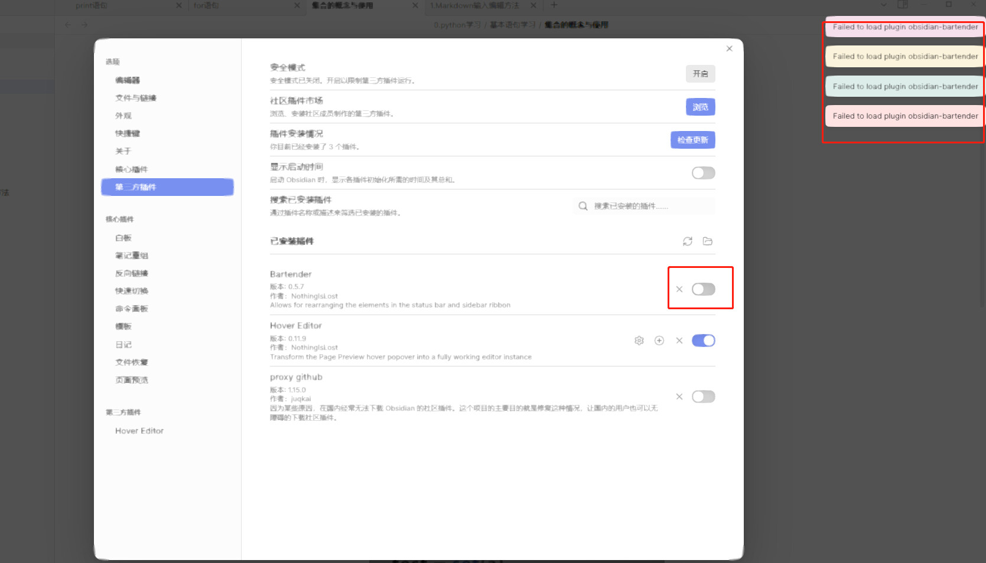
Task: Click the 浏览 community plugins button
Action: 700,107
